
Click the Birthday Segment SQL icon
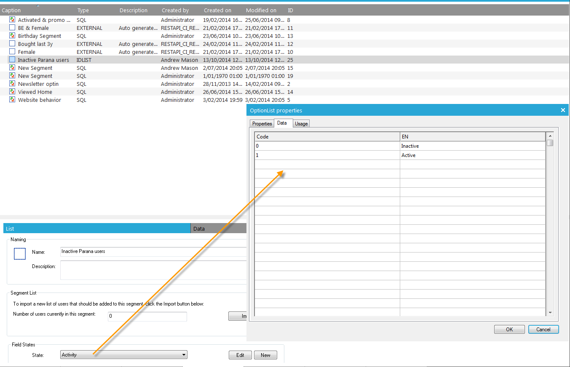[12, 36]
